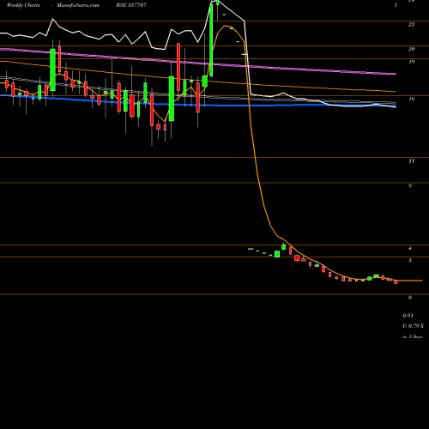Click the last price value "0.91"
This screenshot has width=429, height=429.
(408, 316)
